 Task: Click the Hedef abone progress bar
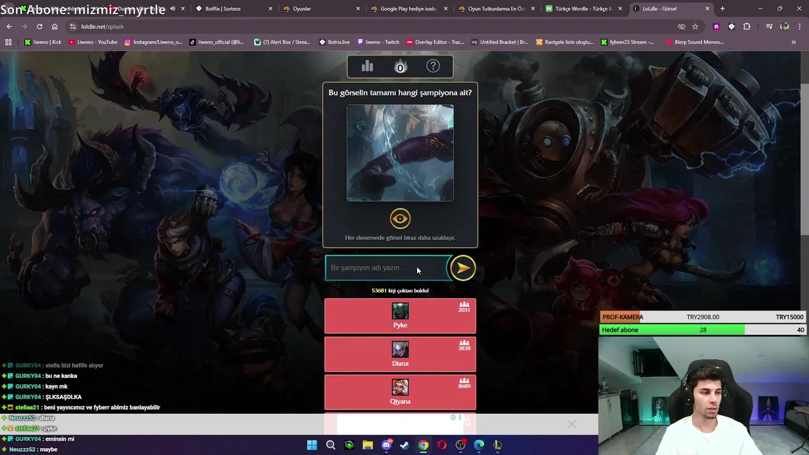point(703,330)
